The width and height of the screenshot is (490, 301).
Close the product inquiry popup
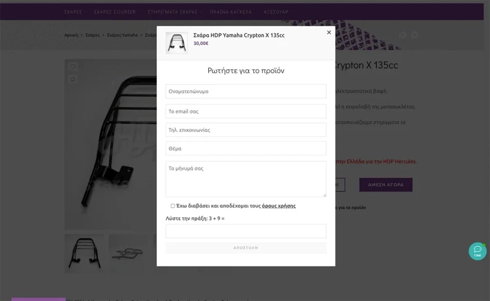tap(329, 33)
